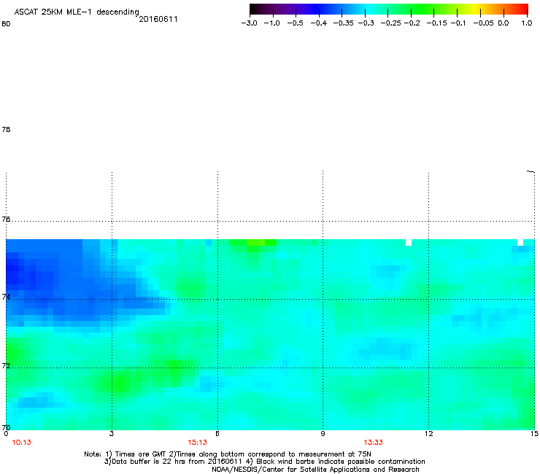The width and height of the screenshot is (540, 474).
Task: Select the red 15:13 pass time
Action: coord(197,443)
